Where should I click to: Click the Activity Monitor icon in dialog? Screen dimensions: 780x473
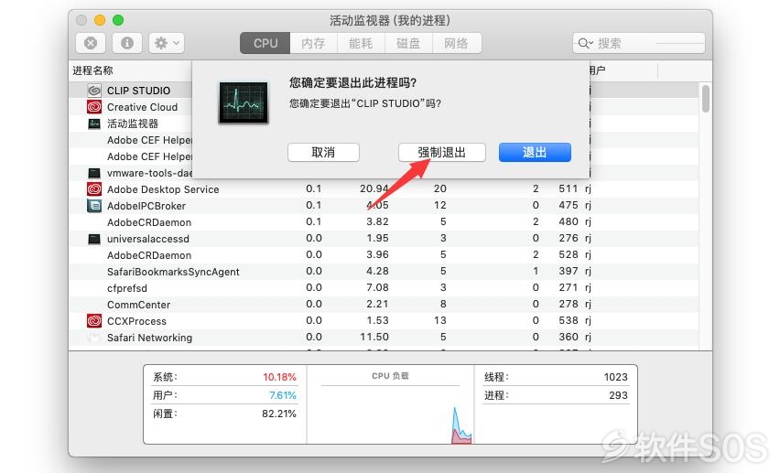tap(244, 102)
